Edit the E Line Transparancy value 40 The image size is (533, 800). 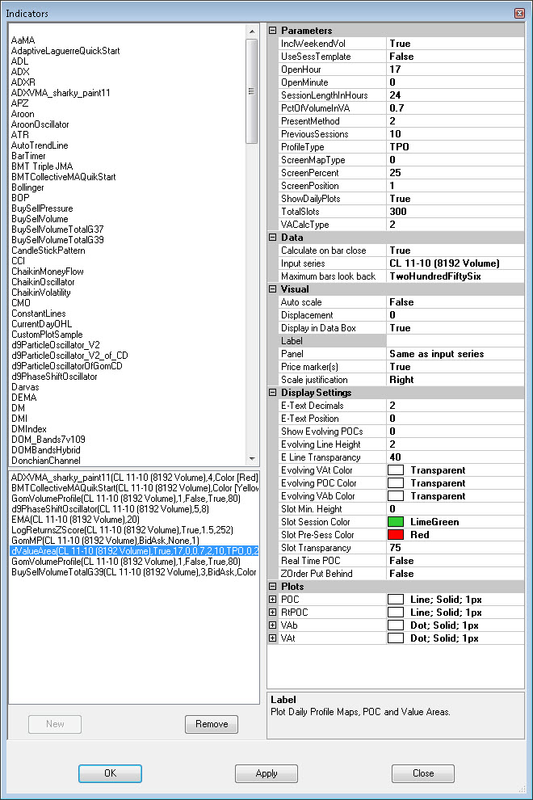point(455,457)
